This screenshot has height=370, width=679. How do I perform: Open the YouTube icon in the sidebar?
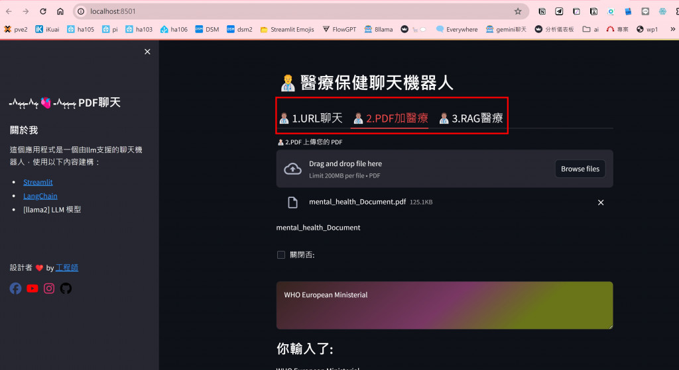tap(32, 289)
